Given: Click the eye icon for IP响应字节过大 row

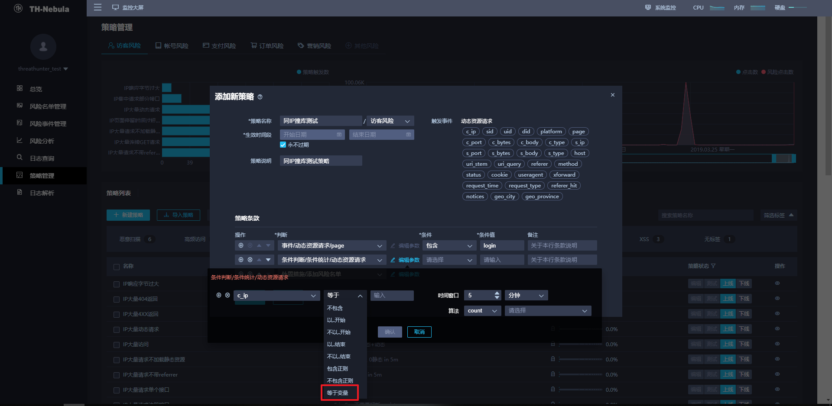Looking at the screenshot, I should (777, 283).
